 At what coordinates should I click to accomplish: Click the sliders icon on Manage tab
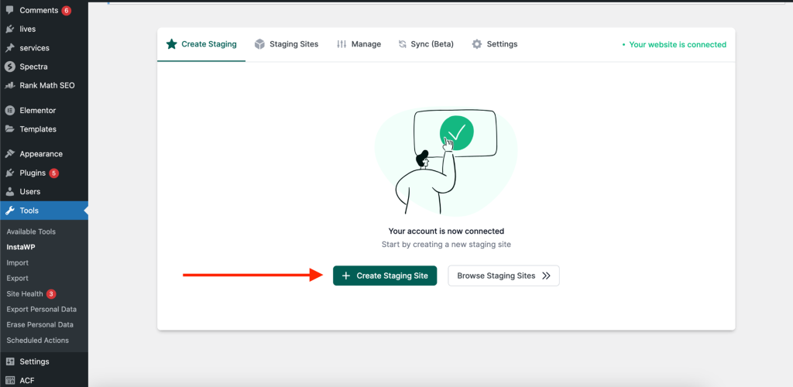342,44
